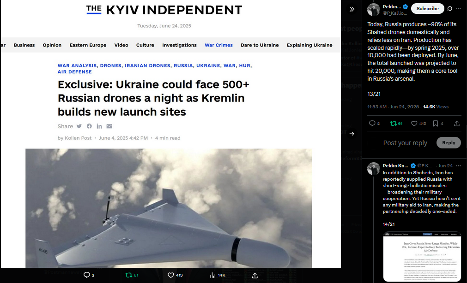Image resolution: width=467 pixels, height=283 pixels.
Task: Click share icon in bottom bar
Action: click(255, 275)
